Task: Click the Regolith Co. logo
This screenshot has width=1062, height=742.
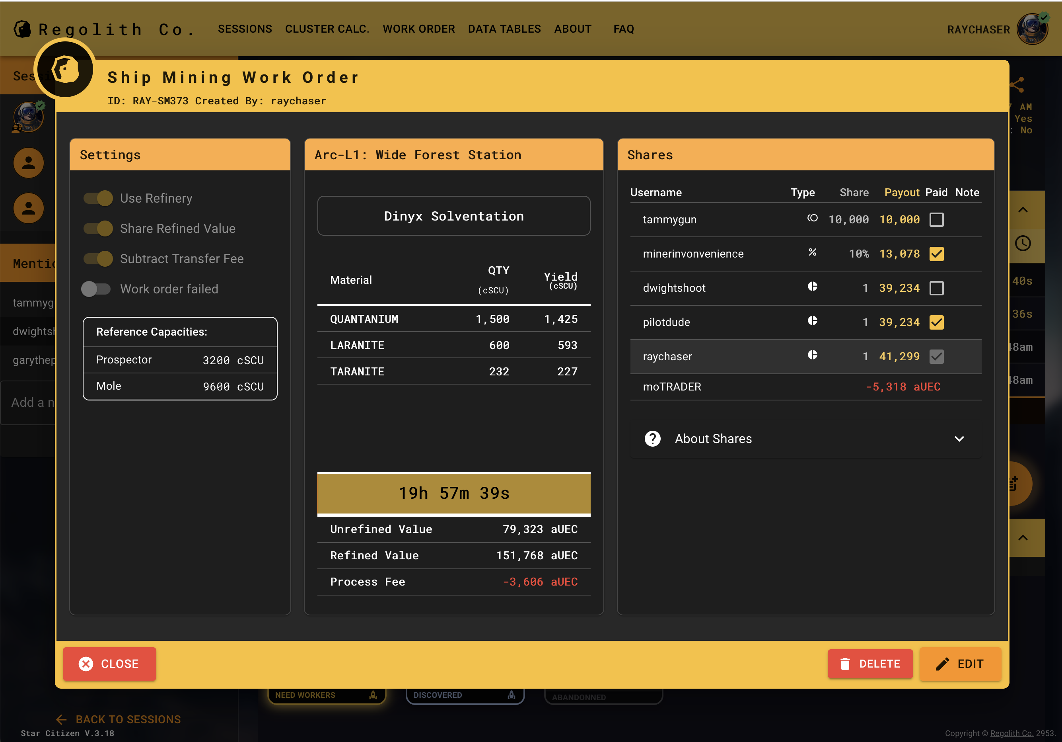Action: (24, 29)
